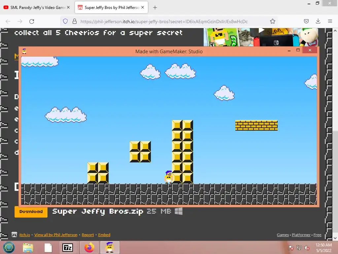Open the Windows Start menu orb
338x254 pixels.
9,247
